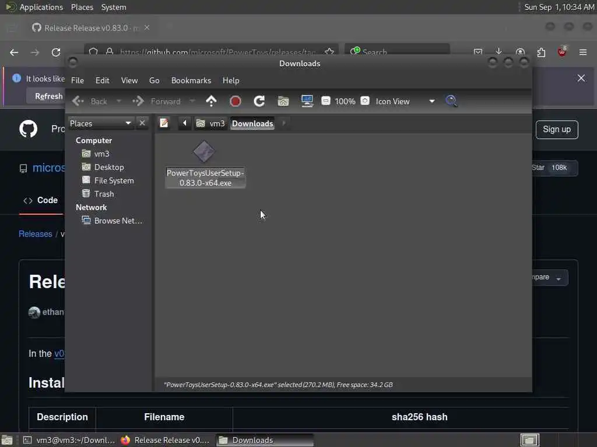
Task: Click the file manager search magnifier
Action: 452,101
